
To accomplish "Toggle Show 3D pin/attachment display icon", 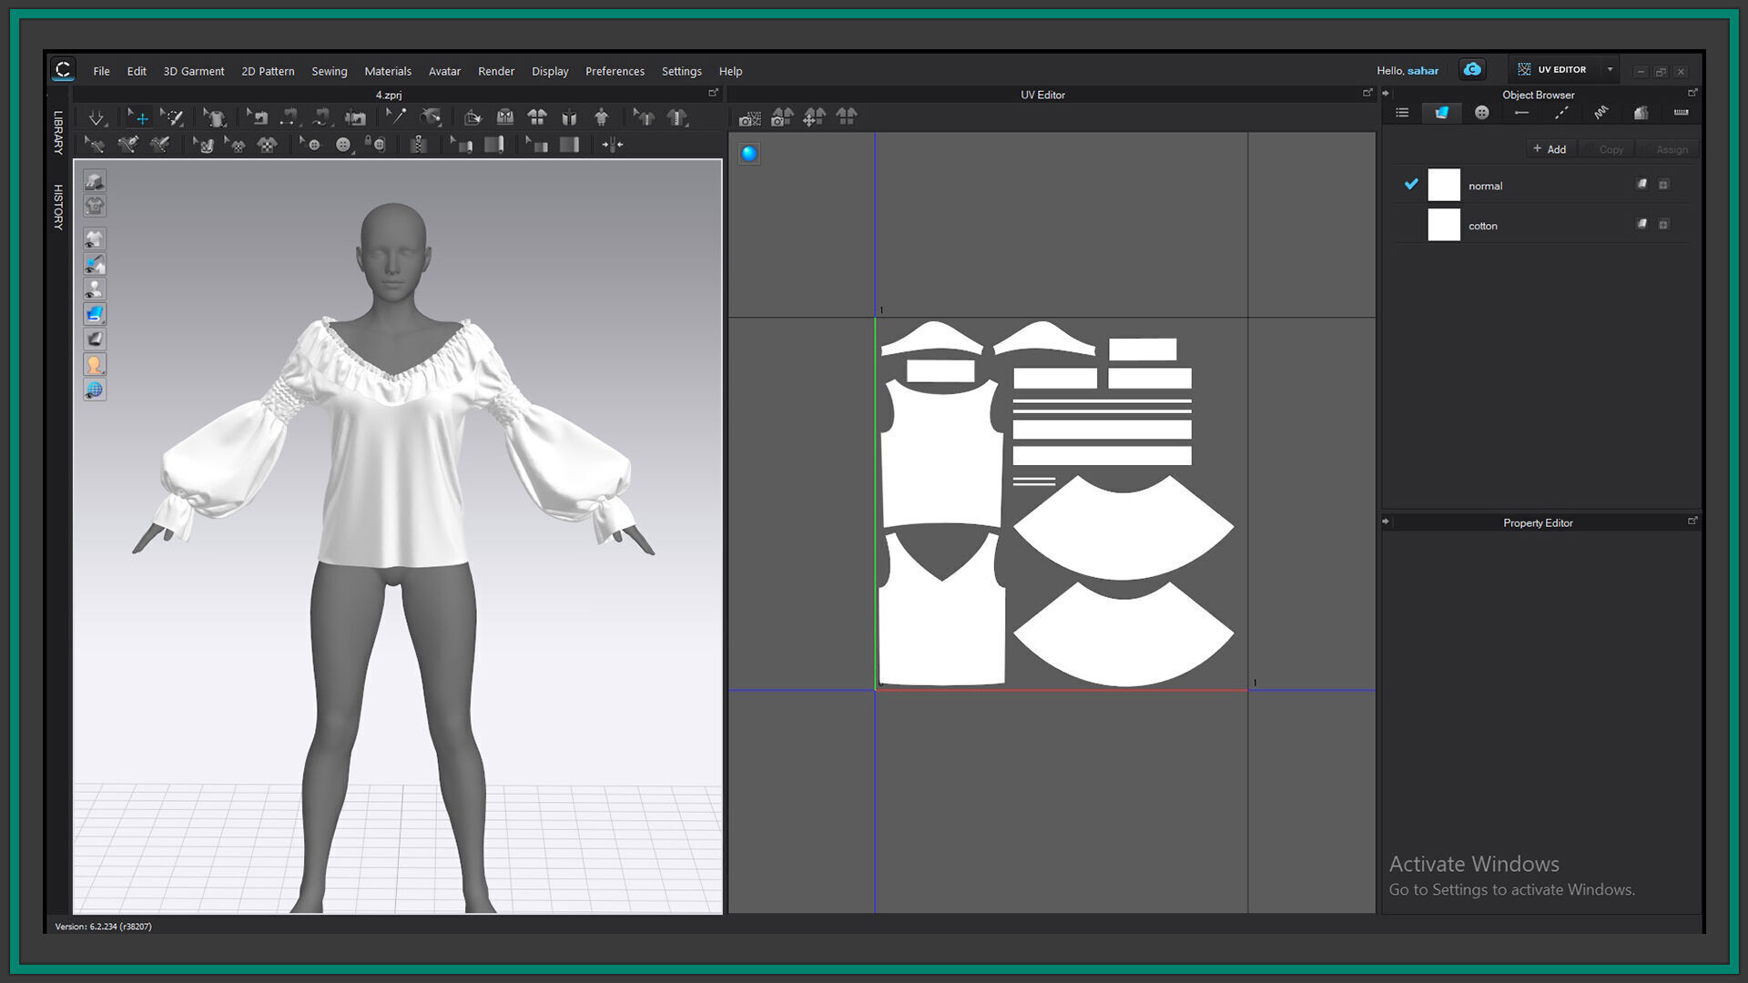I will click(95, 265).
